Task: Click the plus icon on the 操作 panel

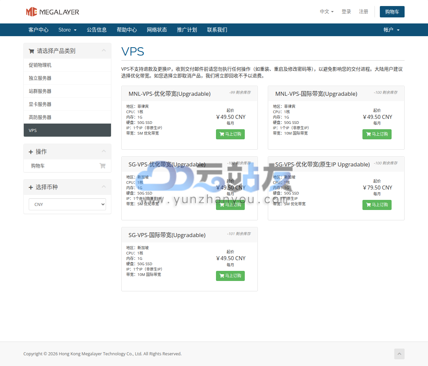Action: pos(31,152)
